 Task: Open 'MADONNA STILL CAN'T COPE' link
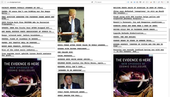(x=72, y=67)
